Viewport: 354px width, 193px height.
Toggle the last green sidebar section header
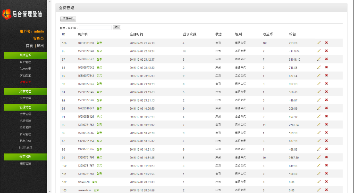(25, 156)
